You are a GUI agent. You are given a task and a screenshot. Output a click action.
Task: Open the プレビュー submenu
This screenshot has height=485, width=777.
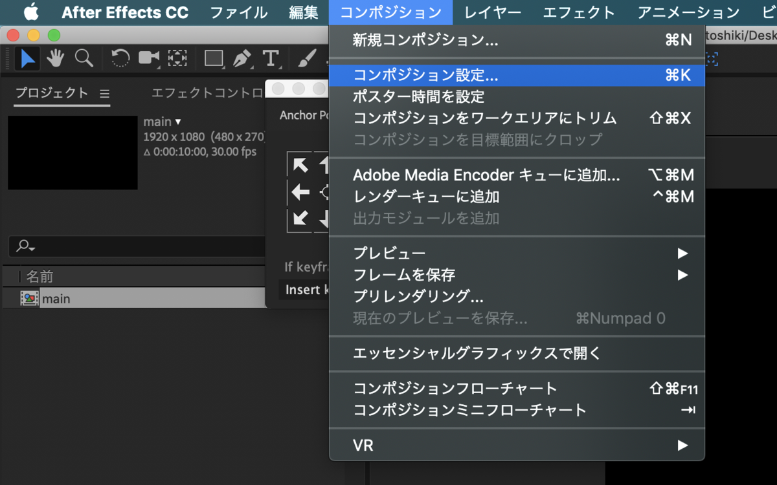[x=517, y=253]
